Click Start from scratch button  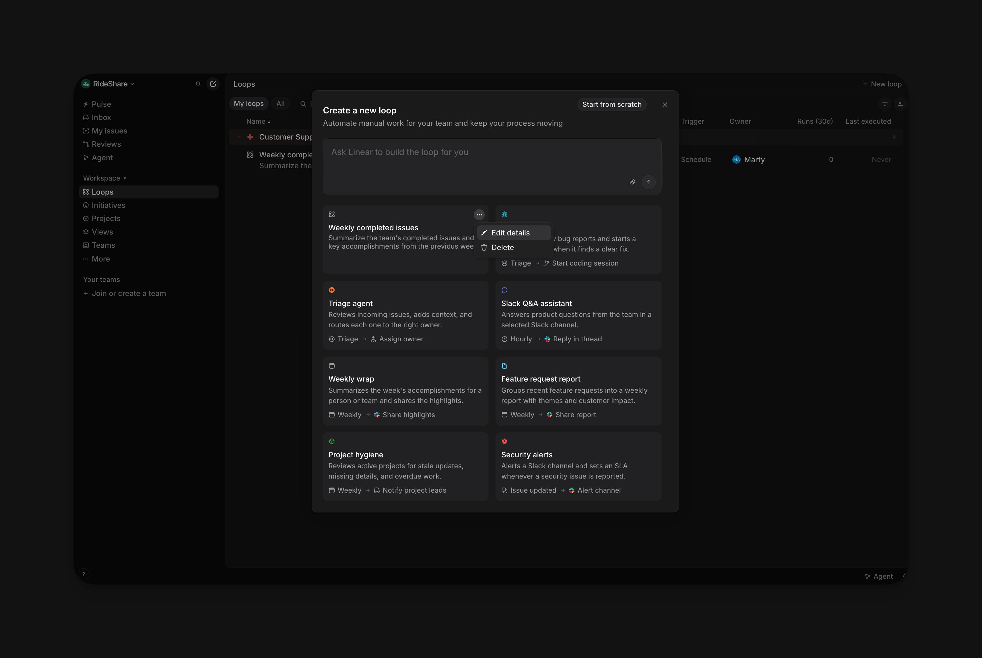pos(612,104)
